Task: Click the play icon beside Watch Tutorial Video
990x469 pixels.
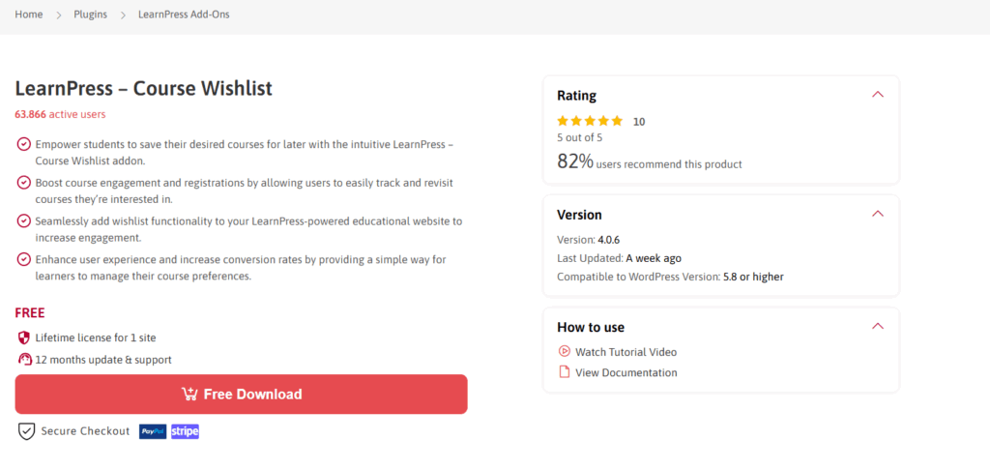Action: [564, 352]
